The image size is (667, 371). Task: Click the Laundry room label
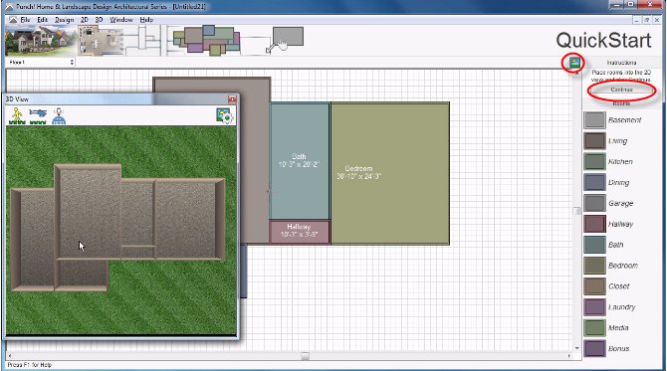621,307
